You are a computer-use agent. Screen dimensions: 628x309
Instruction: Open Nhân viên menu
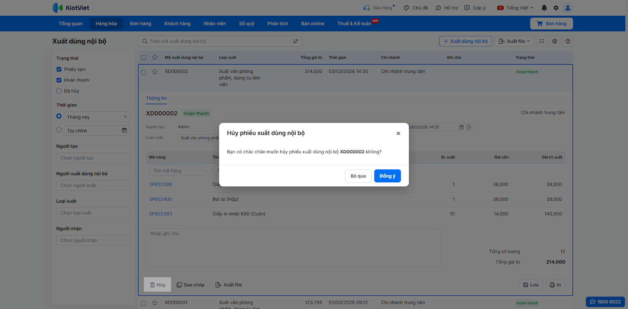pos(215,24)
